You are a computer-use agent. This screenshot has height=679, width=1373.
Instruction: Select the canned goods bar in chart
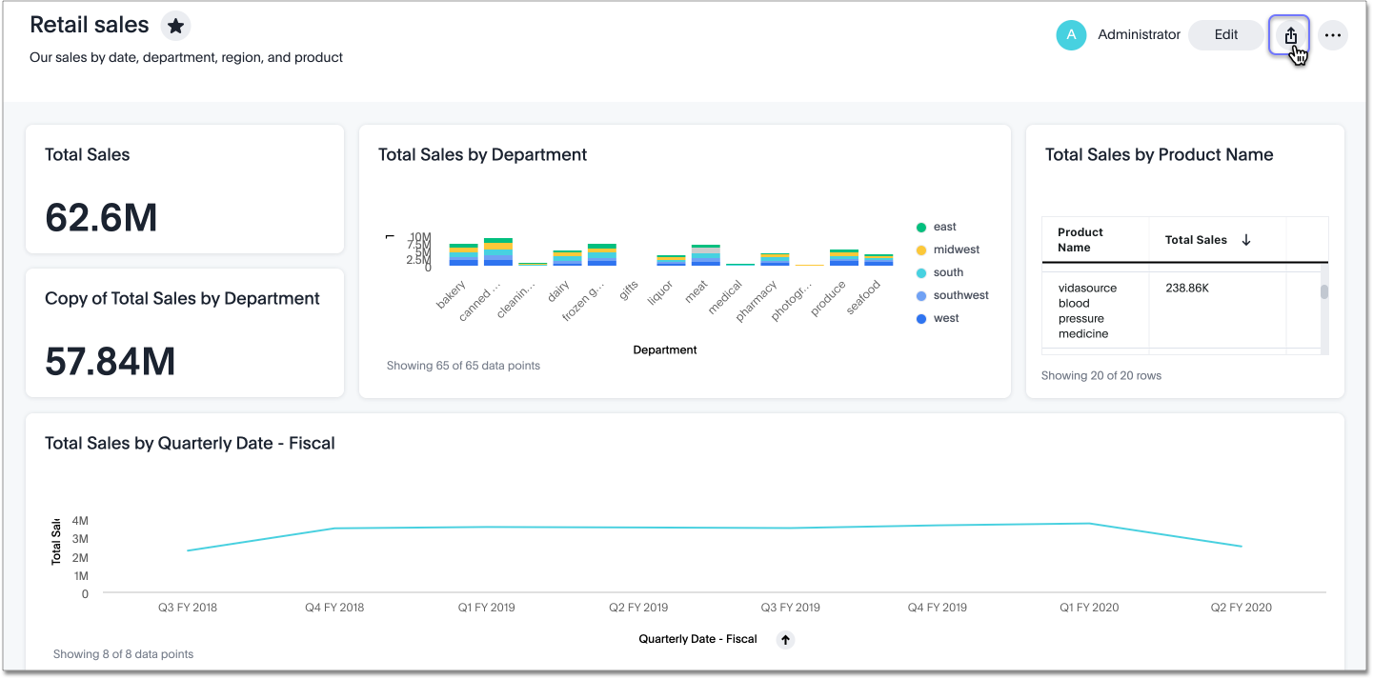(498, 252)
